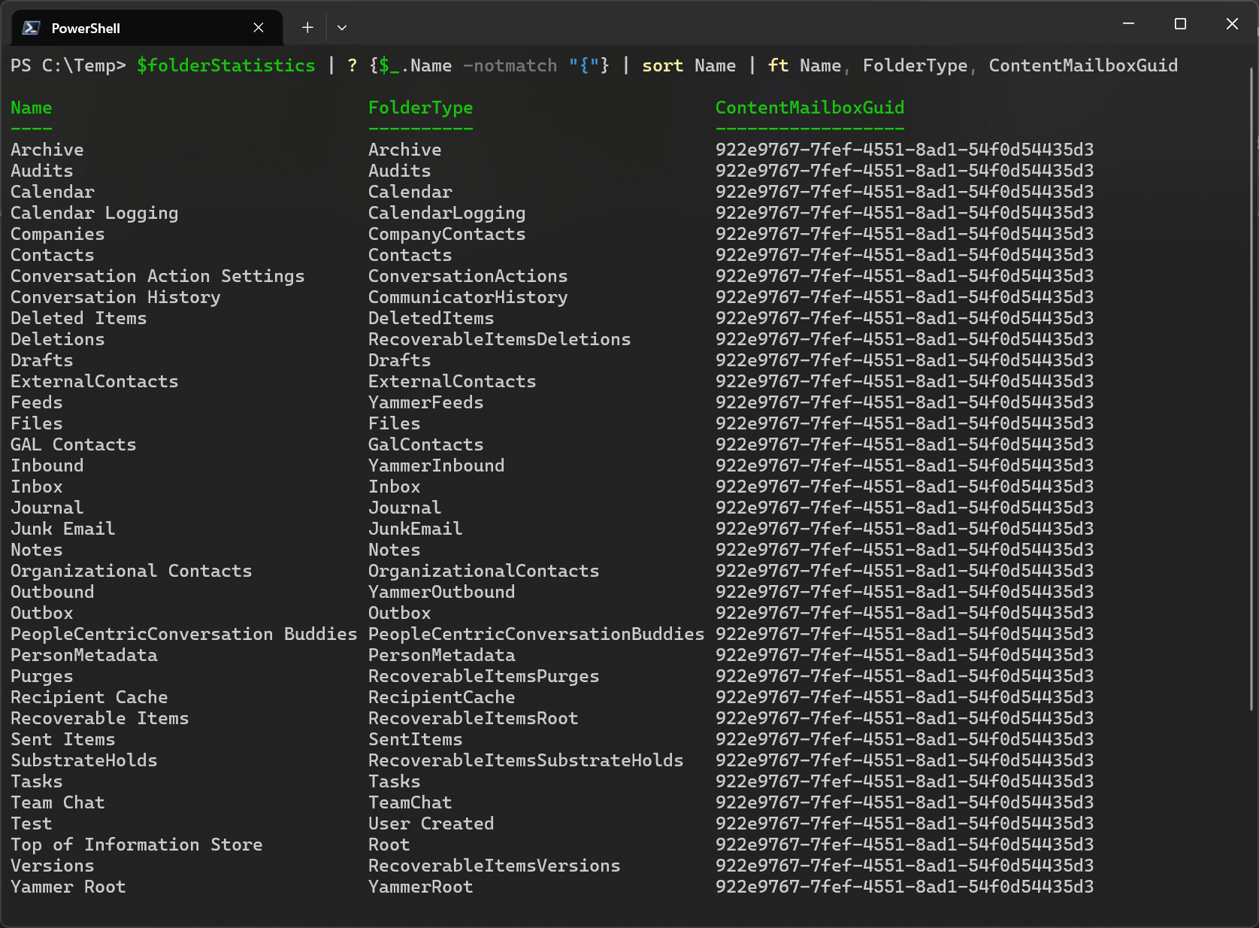This screenshot has height=928, width=1259.
Task: Click 'Deleted Items' in Name column
Action: (x=79, y=318)
